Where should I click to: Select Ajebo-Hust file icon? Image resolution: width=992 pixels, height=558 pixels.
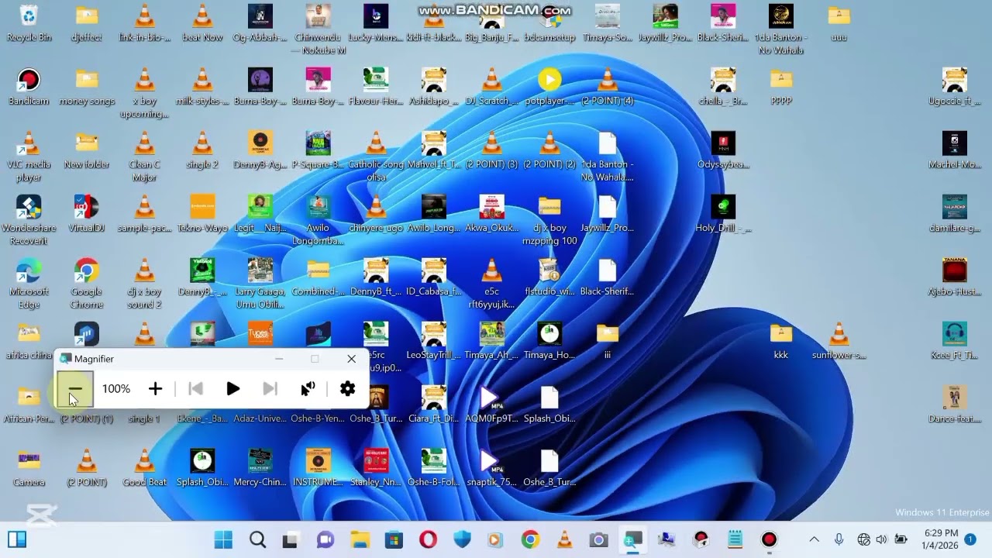[954, 278]
